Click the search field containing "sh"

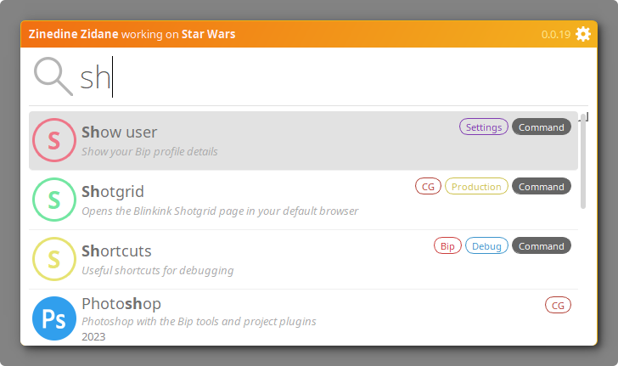(323, 78)
